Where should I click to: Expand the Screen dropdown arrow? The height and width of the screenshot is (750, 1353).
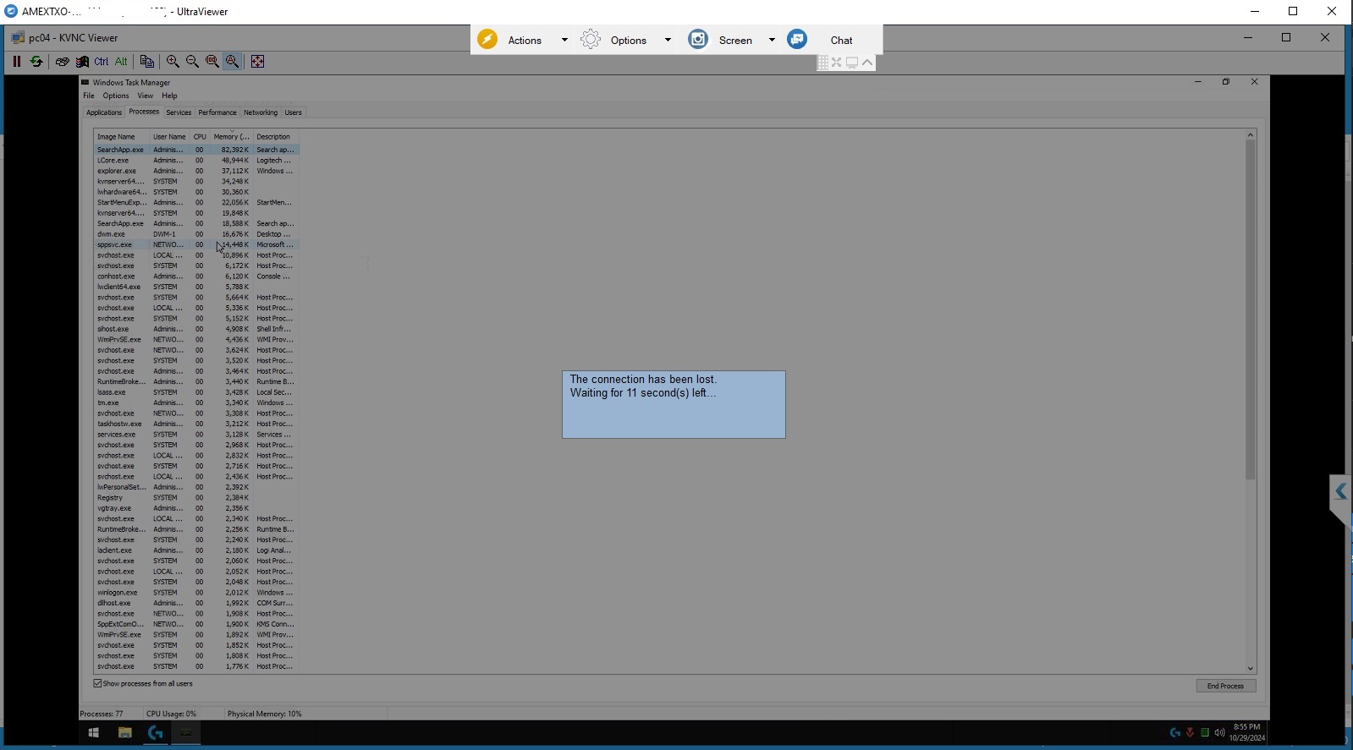coord(772,40)
